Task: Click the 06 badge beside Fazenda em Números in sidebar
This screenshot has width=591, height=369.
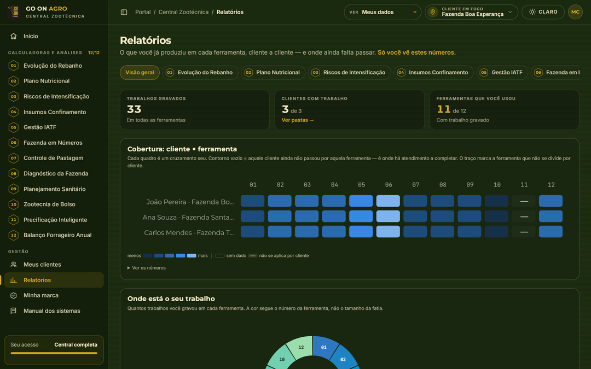Action: pyautogui.click(x=14, y=143)
